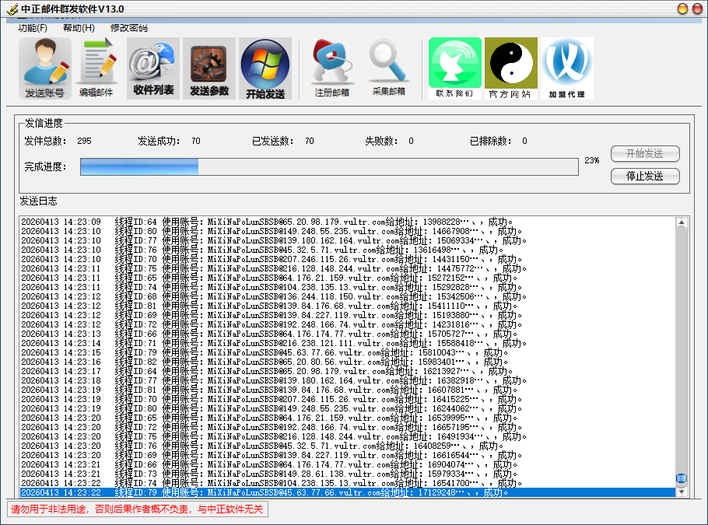The width and height of the screenshot is (708, 525).
Task: Open the 官方网站 yin-yang icon
Action: pyautogui.click(x=510, y=68)
